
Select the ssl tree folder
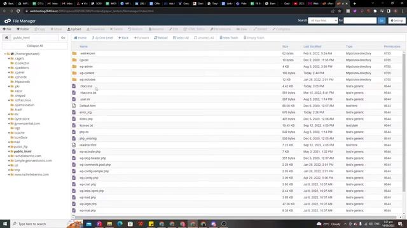16,165
